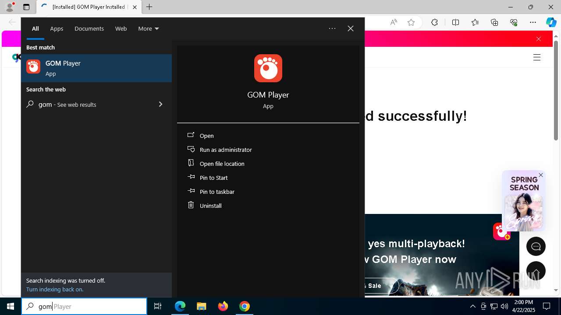Close the Spring Season popup ad

click(541, 175)
